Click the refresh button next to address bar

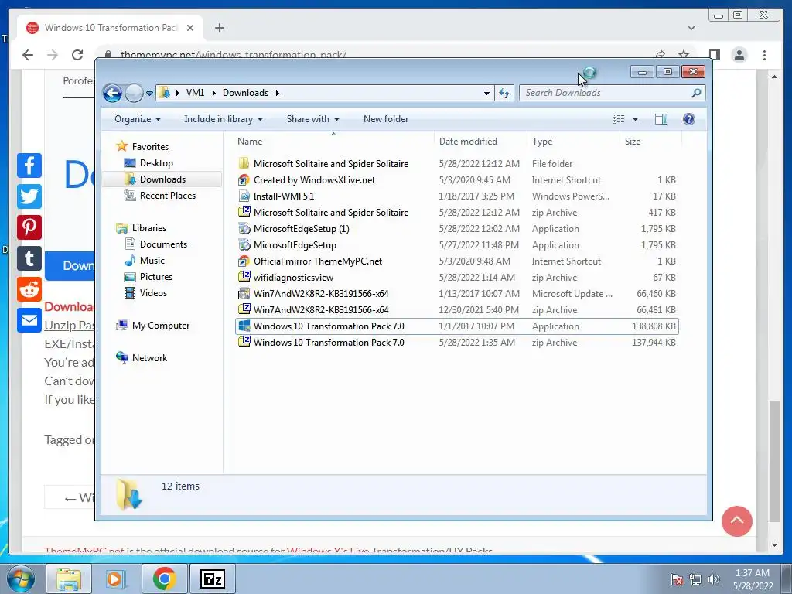[x=504, y=93]
